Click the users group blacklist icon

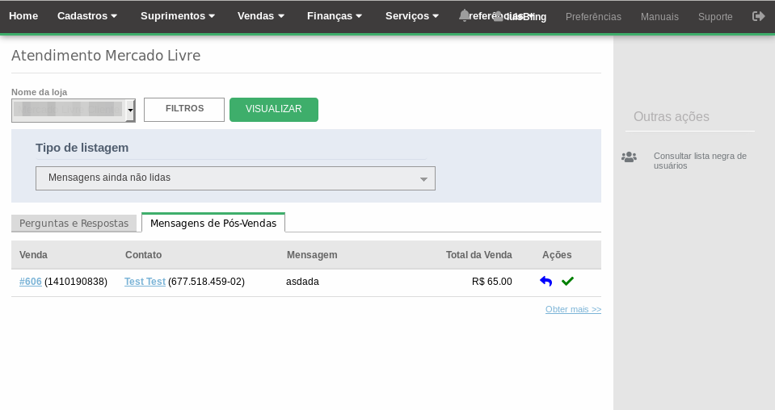point(629,157)
